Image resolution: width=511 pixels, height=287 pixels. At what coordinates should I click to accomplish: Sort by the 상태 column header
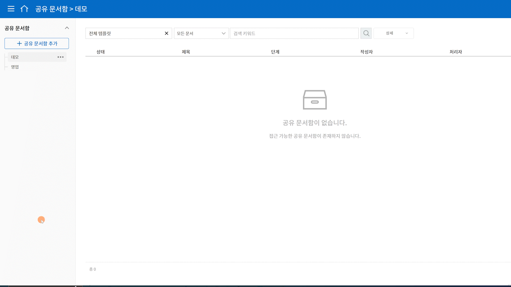101,52
